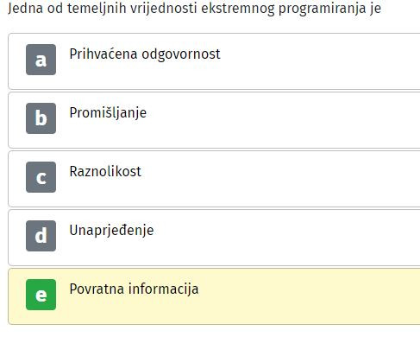The width and height of the screenshot is (420, 356).
Task: Click the word 'Prihvaćena' in the first answer
Action: pos(103,54)
